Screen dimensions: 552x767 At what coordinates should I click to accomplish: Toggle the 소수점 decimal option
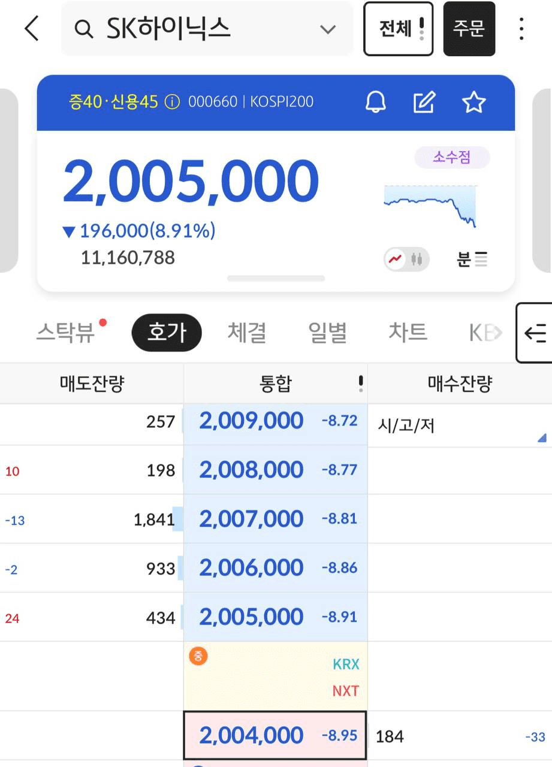click(452, 158)
